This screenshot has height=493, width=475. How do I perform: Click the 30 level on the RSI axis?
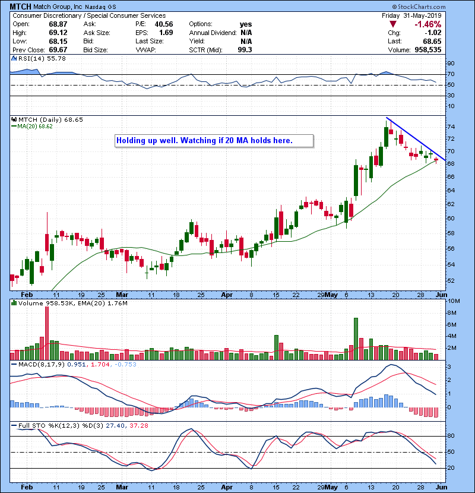click(x=451, y=96)
